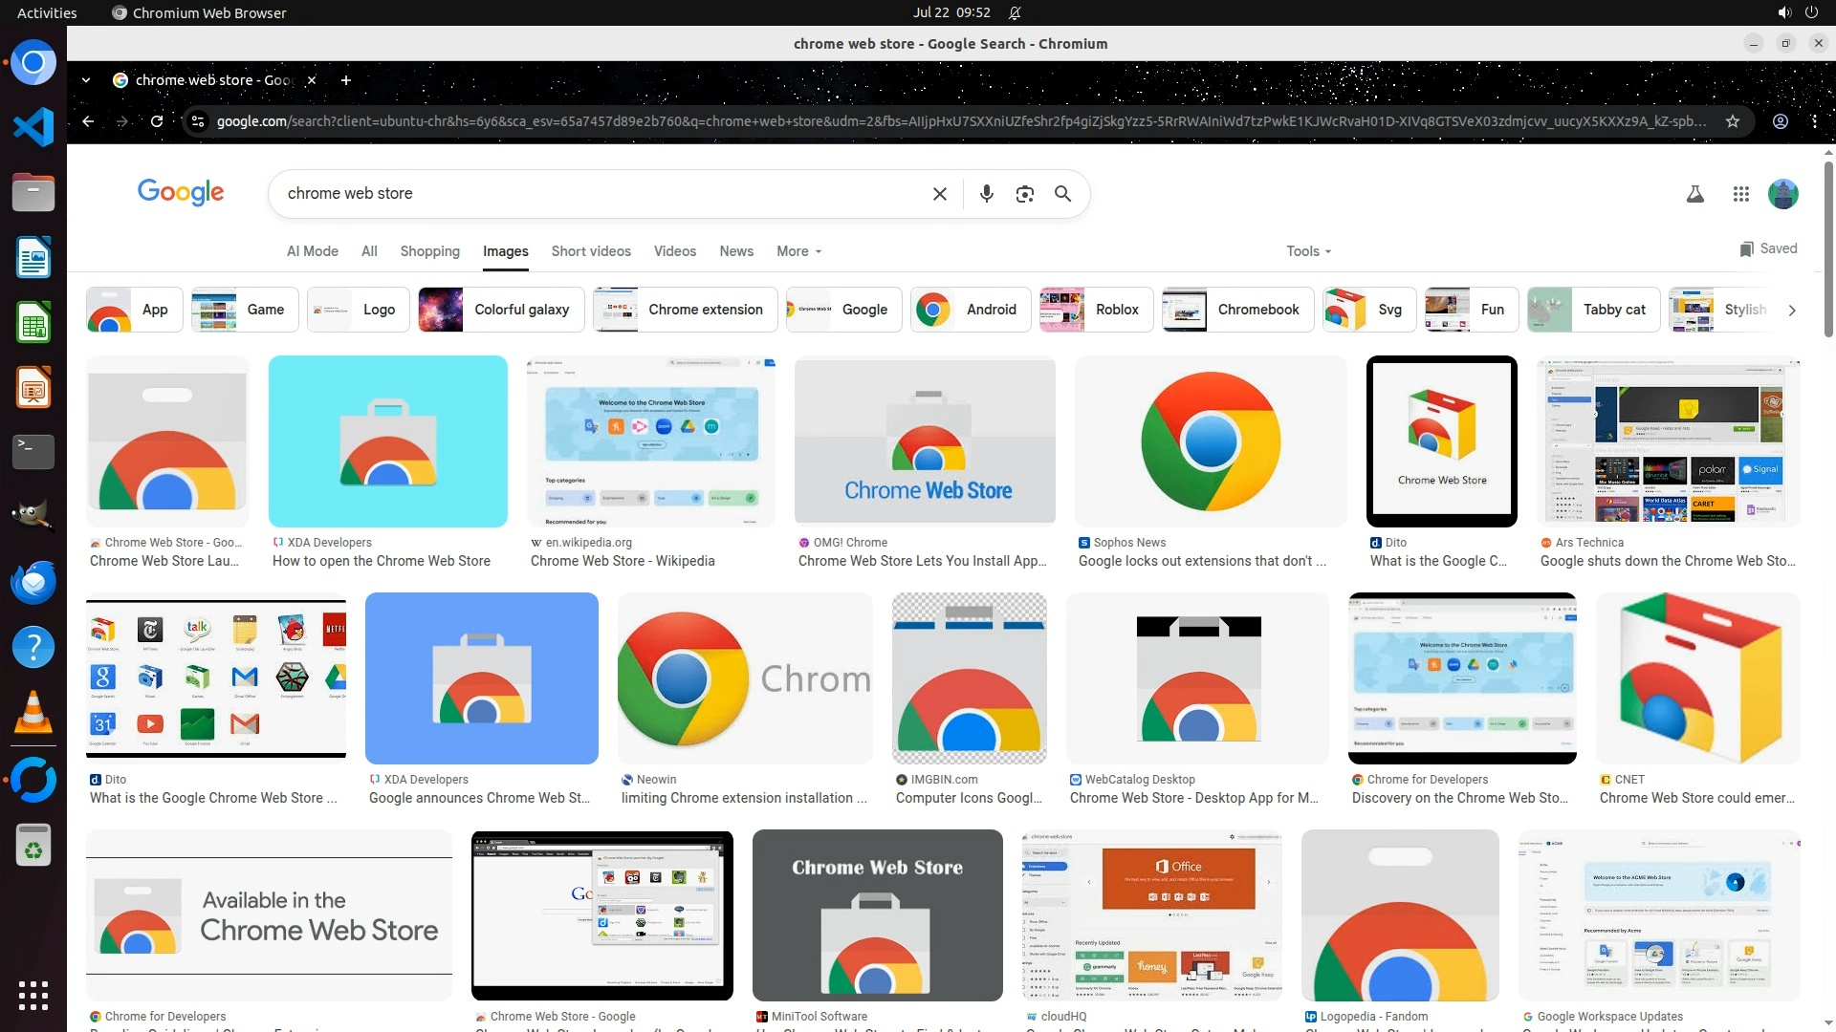The height and width of the screenshot is (1032, 1836).
Task: Reload the current page
Action: click(157, 121)
